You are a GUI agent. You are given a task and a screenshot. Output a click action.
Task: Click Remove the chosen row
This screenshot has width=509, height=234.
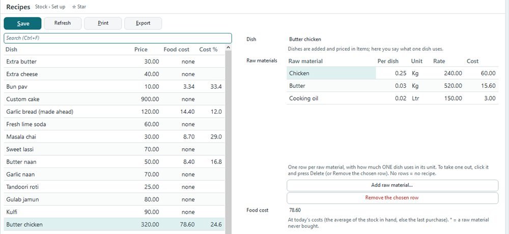click(392, 198)
